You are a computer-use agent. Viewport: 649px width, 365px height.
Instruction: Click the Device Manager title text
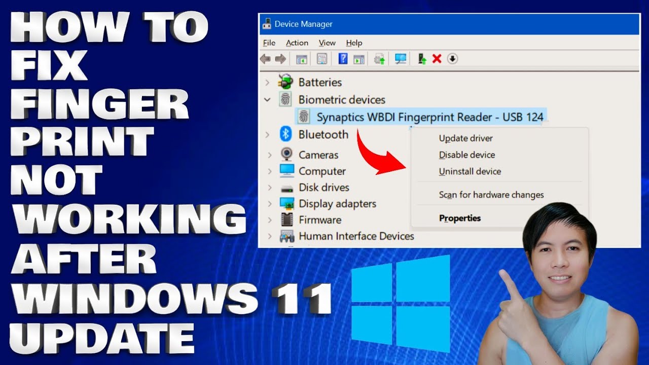click(x=304, y=24)
